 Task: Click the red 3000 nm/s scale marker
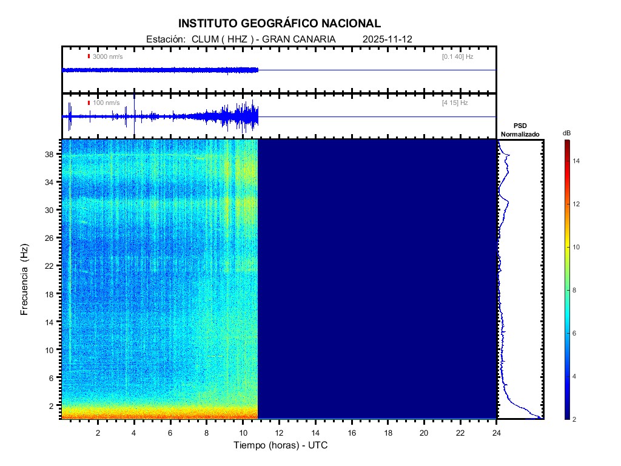point(89,56)
